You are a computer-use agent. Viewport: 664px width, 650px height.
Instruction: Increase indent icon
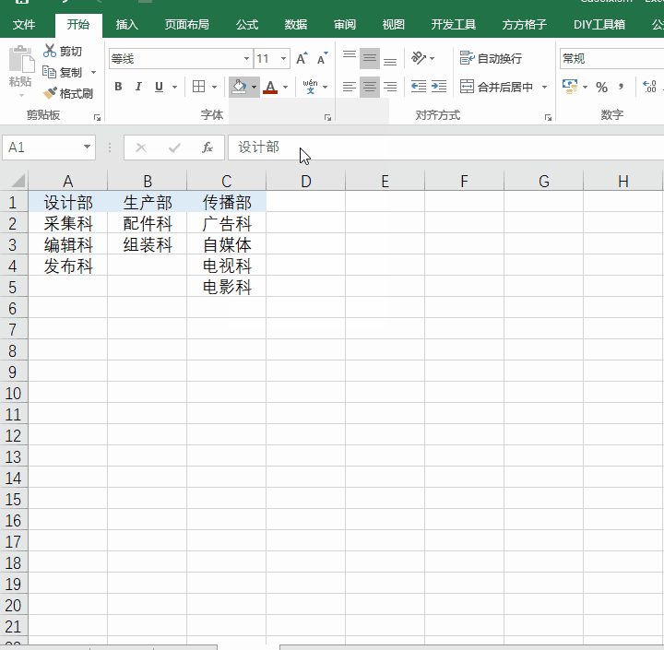point(439,87)
